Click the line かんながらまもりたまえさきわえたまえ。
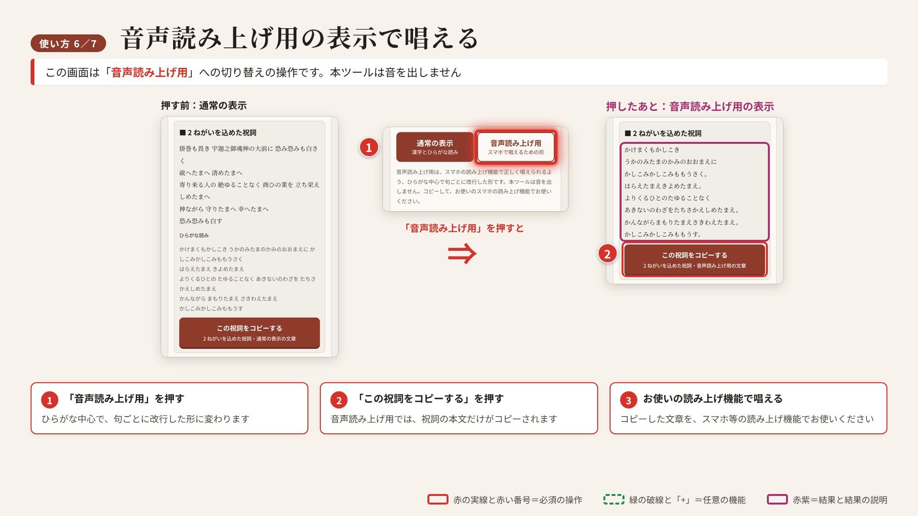 (x=682, y=223)
